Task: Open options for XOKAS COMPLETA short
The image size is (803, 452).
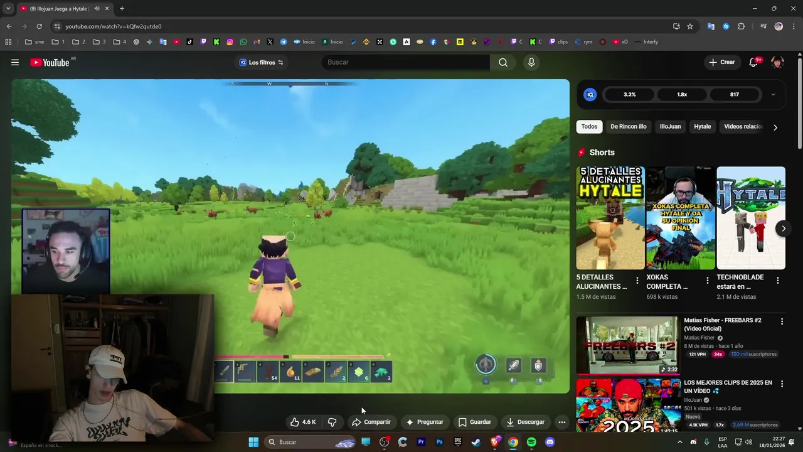Action: [x=708, y=281]
